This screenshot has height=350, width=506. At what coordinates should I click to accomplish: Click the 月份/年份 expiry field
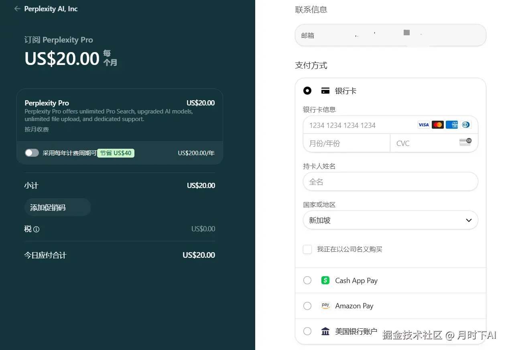pos(347,143)
